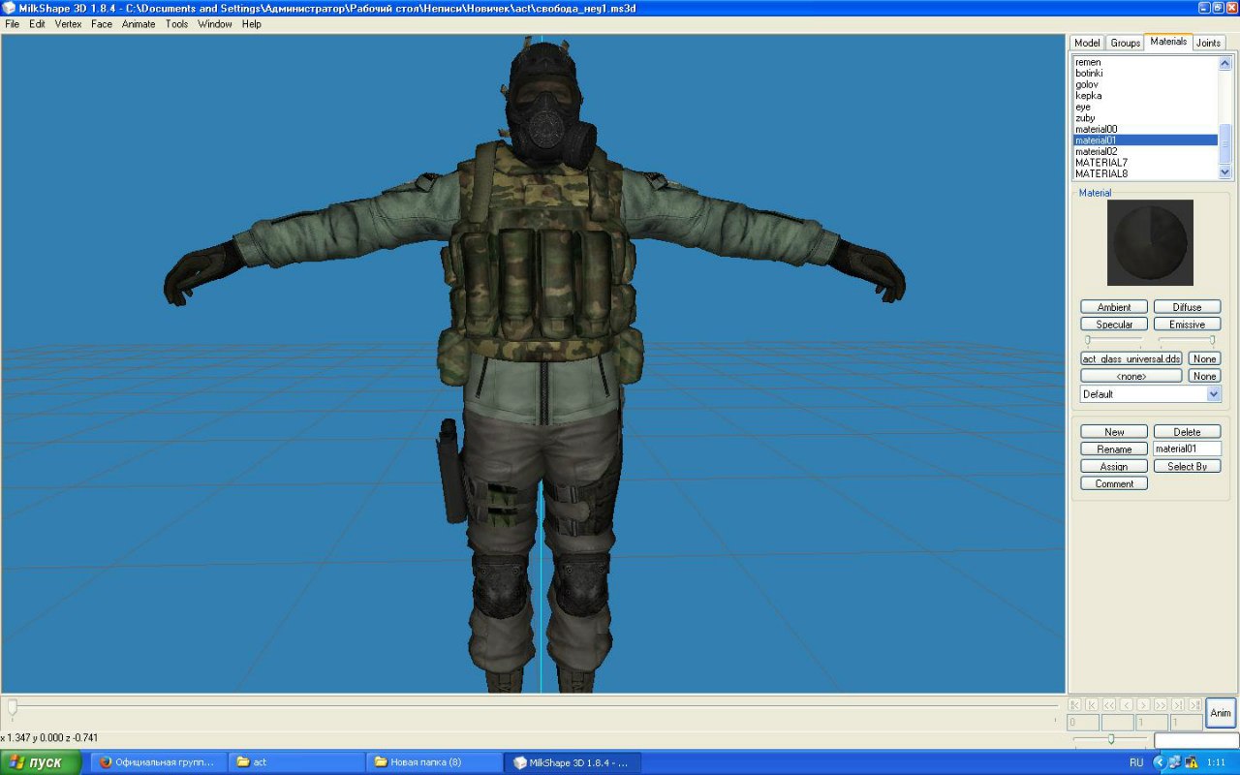This screenshot has height=775, width=1240.
Task: Switch to Firefox 'Официальная групп...' taskbar item
Action: (159, 762)
